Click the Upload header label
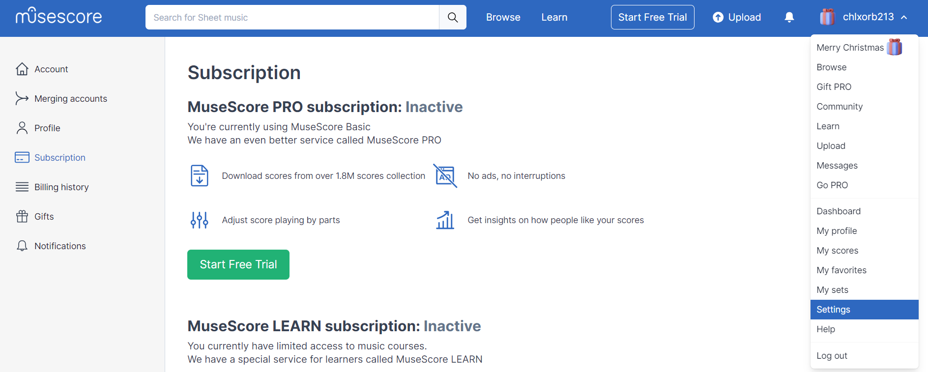The image size is (928, 372). click(x=745, y=17)
